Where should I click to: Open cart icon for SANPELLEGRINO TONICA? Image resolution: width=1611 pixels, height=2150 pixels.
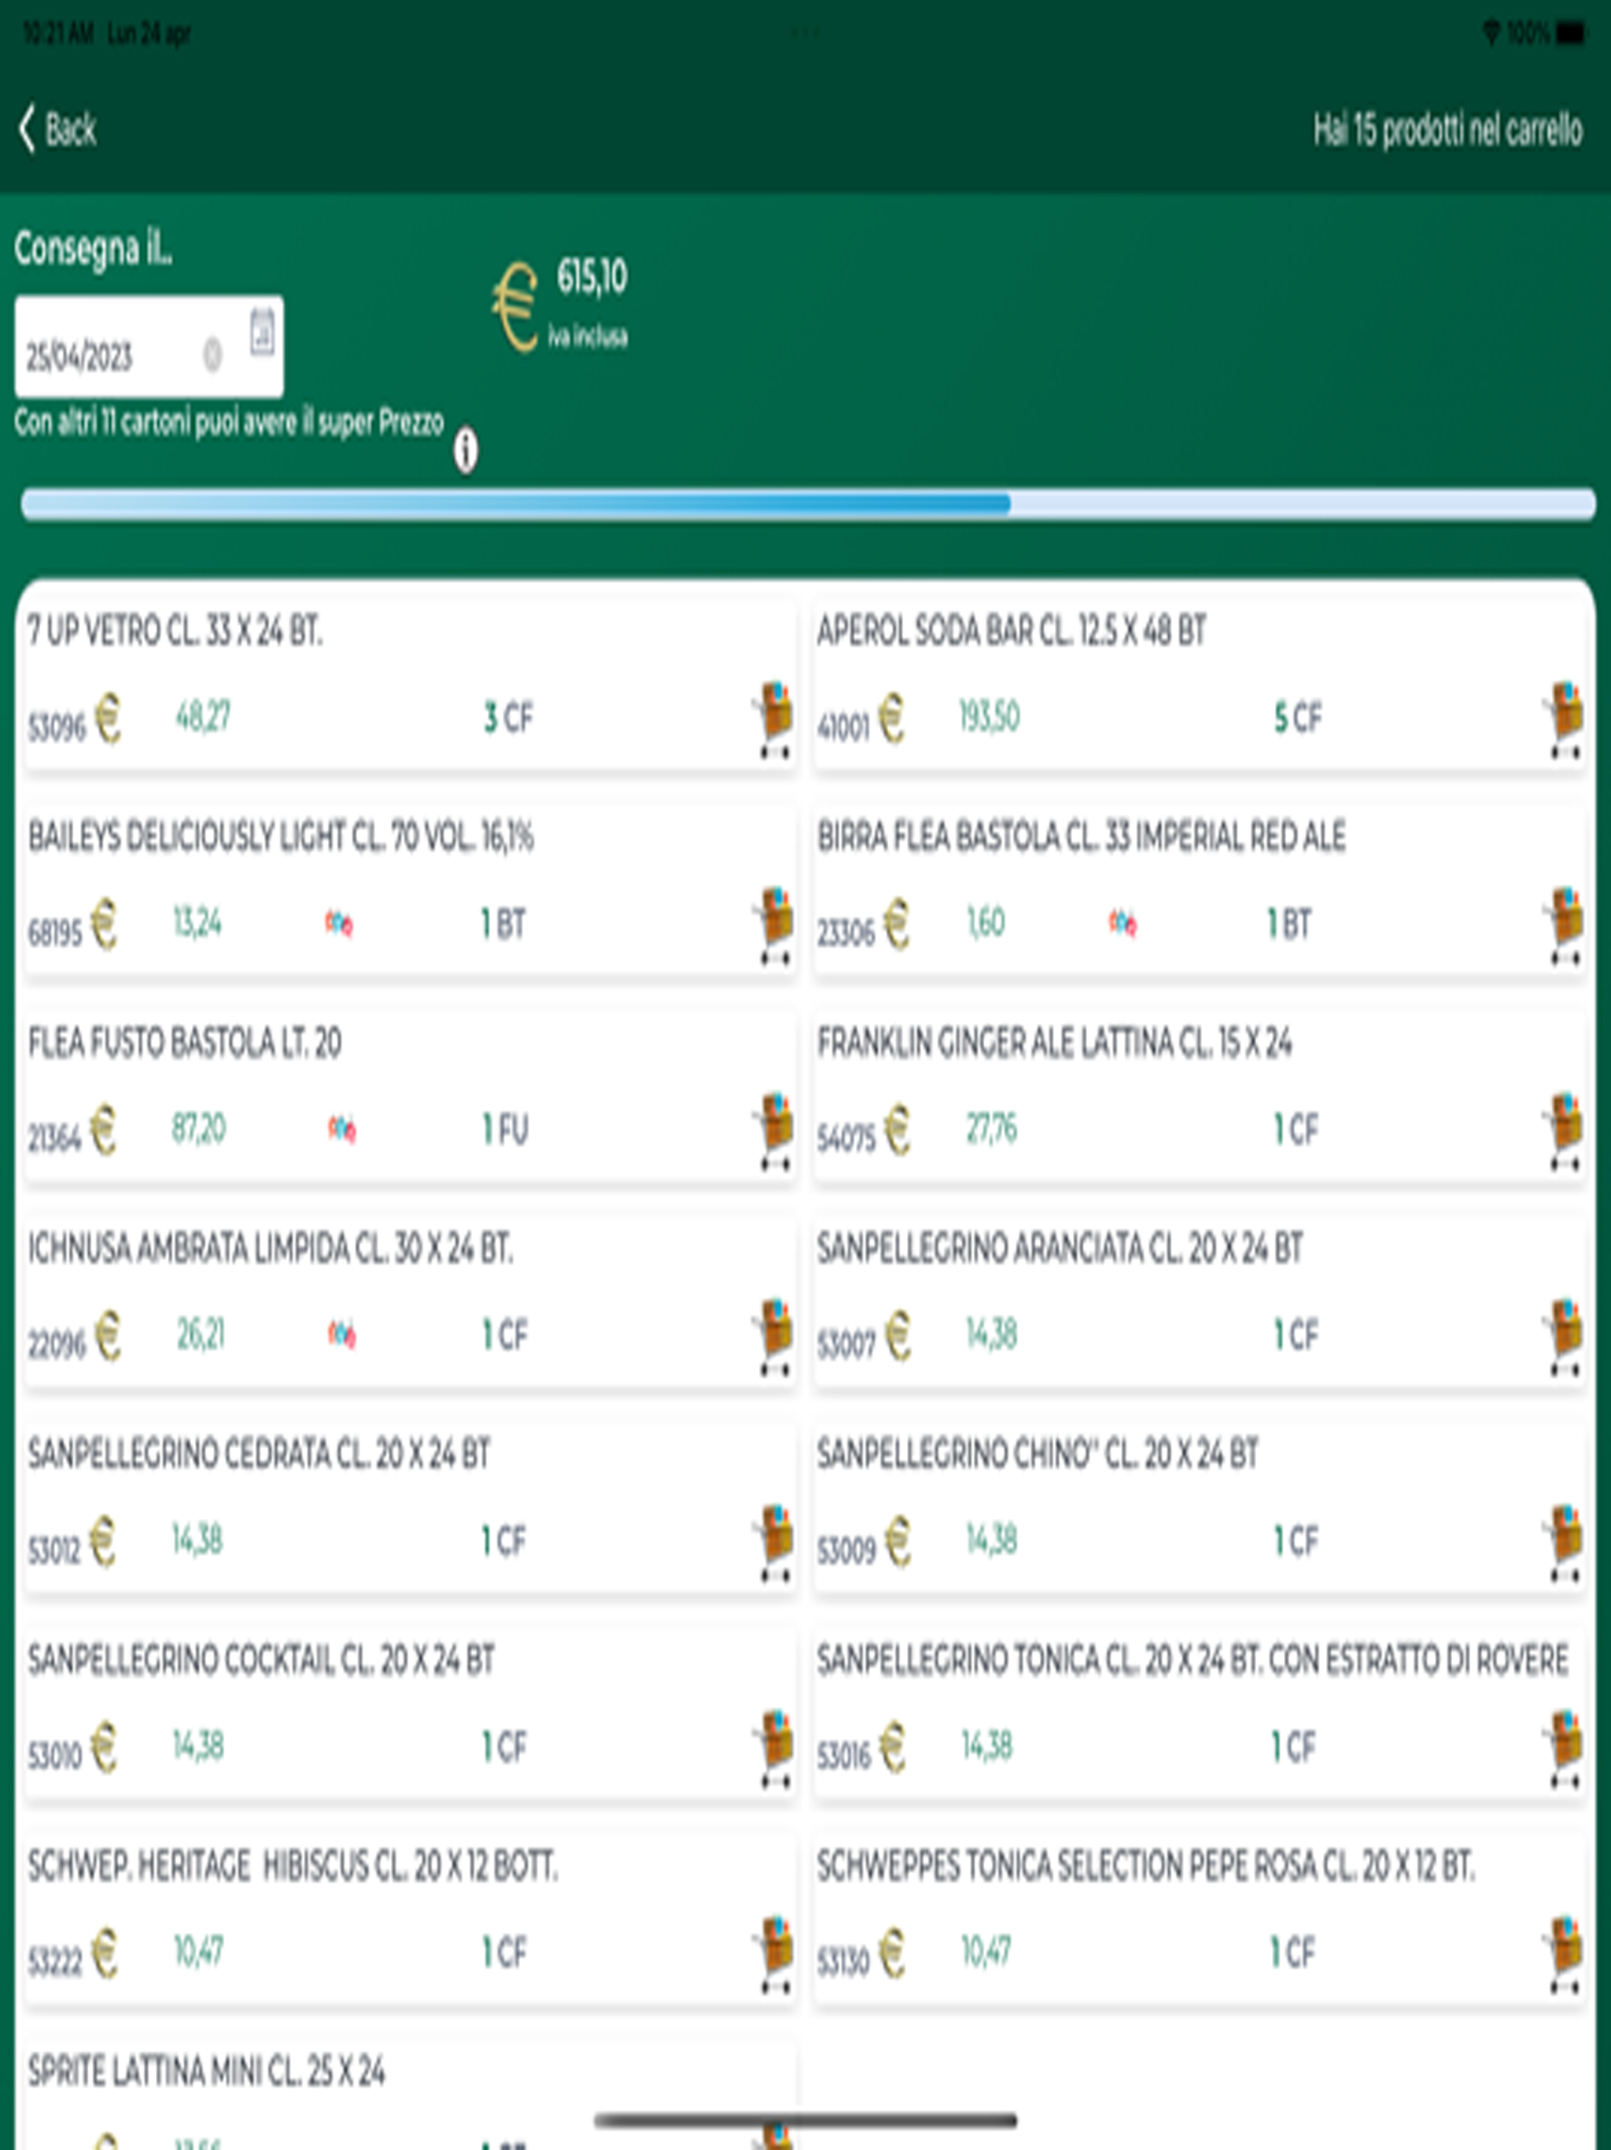point(1565,1749)
